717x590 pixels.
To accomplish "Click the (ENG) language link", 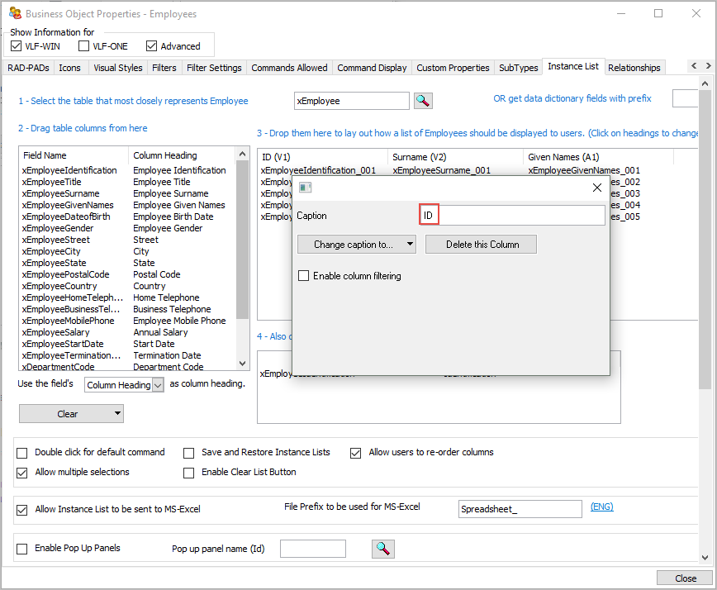I will pos(601,507).
